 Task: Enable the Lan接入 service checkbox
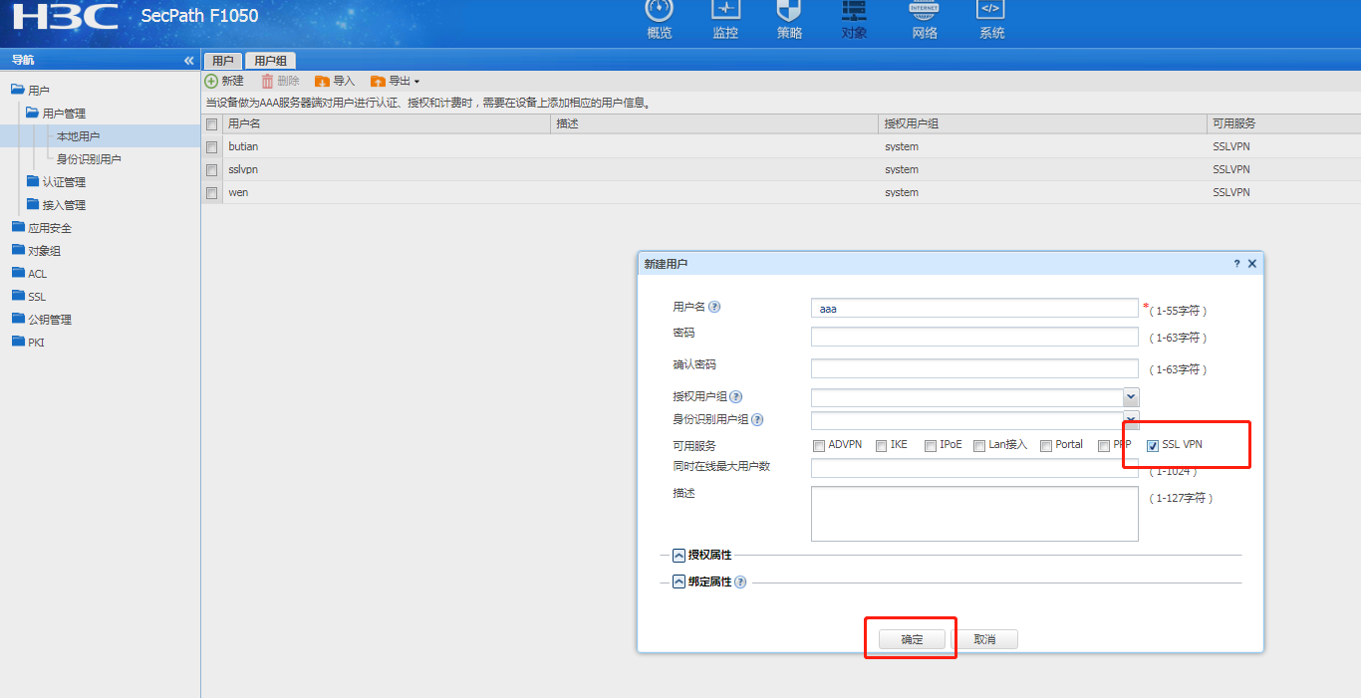click(979, 446)
